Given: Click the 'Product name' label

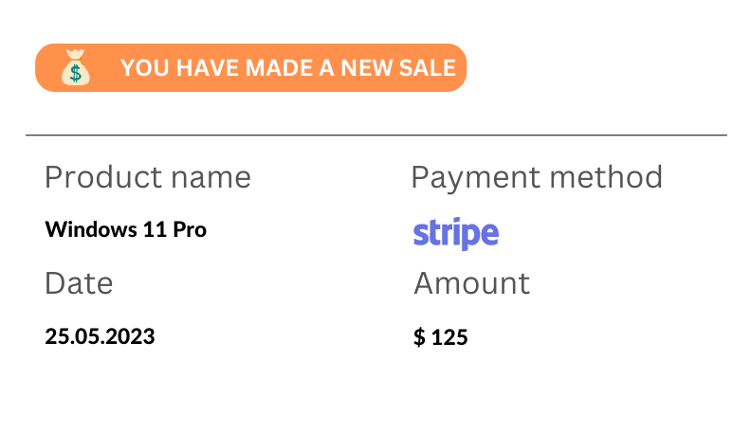Looking at the screenshot, I should (148, 177).
